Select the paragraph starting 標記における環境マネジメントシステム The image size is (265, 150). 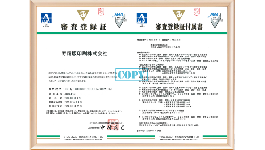[x=83, y=77]
